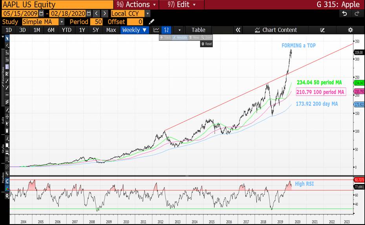Expand the left toolbar collapse triangle
Image resolution: width=365 pixels, height=225 pixels.
[x=3, y=37]
